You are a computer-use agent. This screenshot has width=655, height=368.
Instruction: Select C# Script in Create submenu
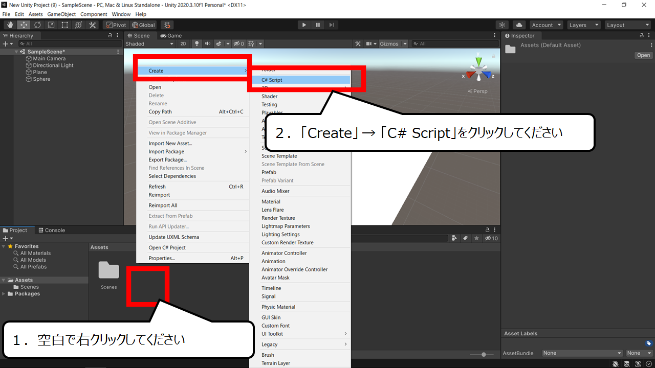pos(301,80)
